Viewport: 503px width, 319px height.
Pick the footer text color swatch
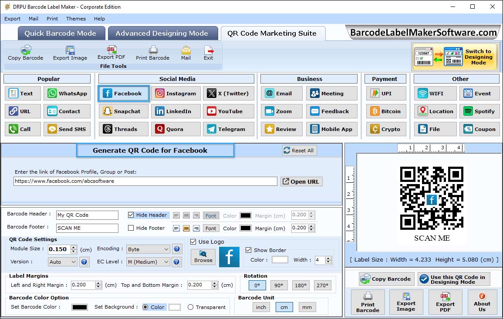(246, 228)
